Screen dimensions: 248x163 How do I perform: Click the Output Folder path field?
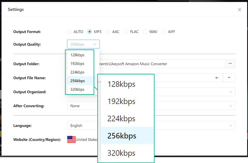click(159, 64)
